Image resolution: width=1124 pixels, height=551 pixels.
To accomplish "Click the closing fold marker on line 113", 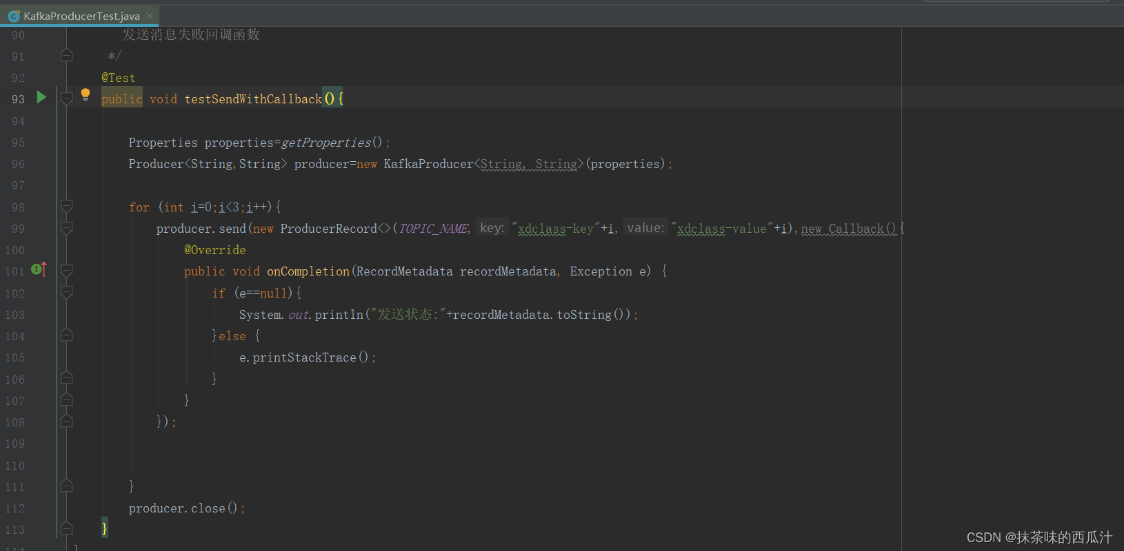I will 67,528.
